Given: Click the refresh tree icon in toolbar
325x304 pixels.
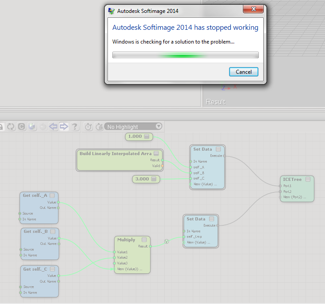Looking at the screenshot, I should coord(11,127).
